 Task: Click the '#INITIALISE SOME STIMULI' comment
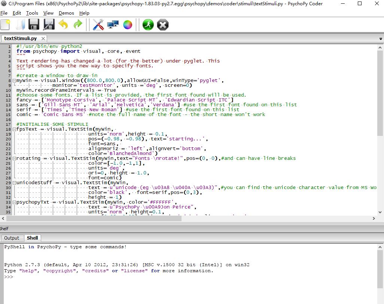pyautogui.click(x=52, y=124)
